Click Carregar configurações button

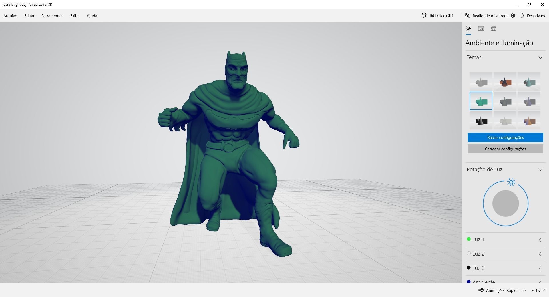click(x=505, y=149)
